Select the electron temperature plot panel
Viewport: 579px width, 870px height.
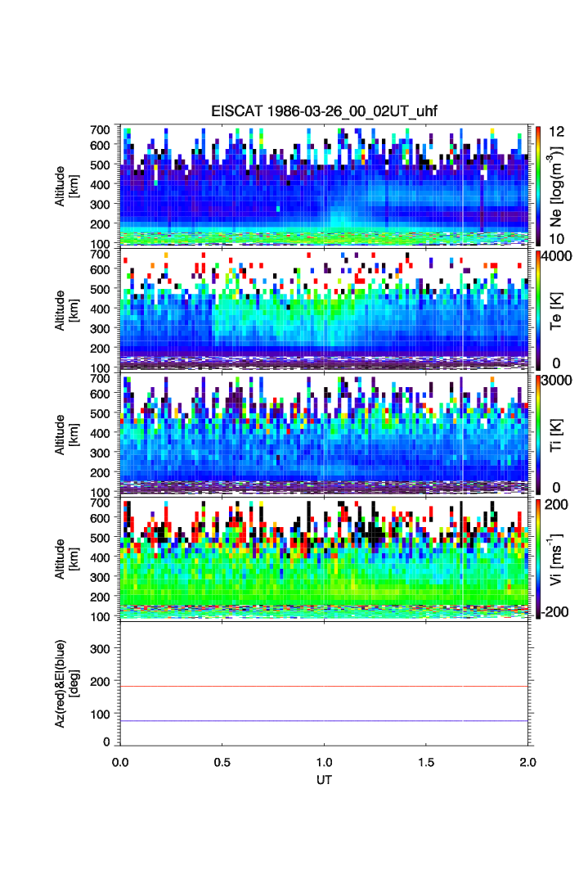tap(324, 309)
